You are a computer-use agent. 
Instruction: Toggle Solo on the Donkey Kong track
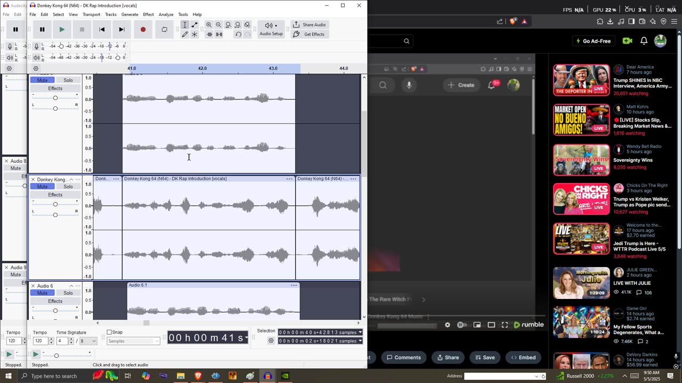pyautogui.click(x=68, y=187)
